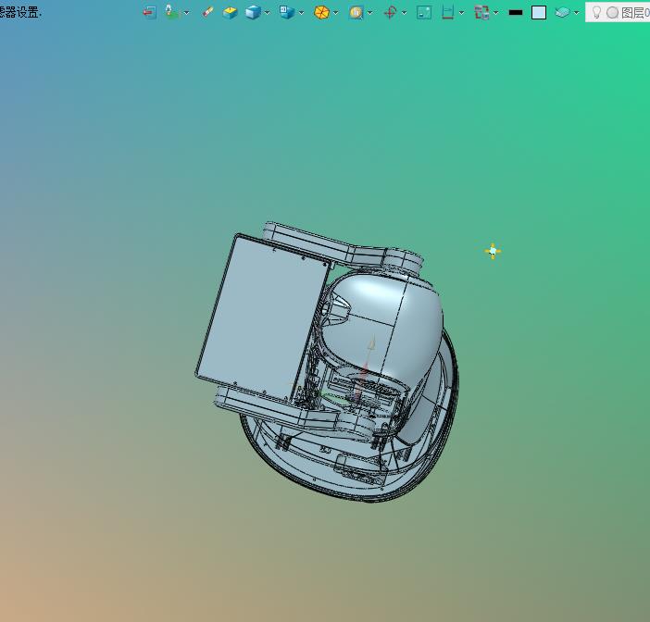
Task: Expand the rotate view dropdown arrow
Action: click(405, 13)
